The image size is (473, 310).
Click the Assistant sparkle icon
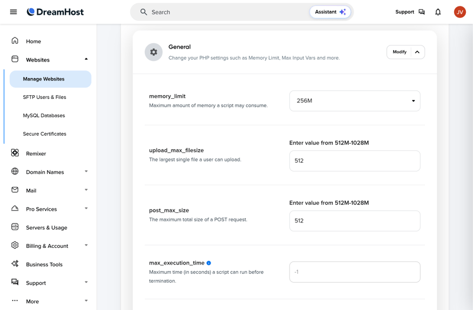point(343,12)
